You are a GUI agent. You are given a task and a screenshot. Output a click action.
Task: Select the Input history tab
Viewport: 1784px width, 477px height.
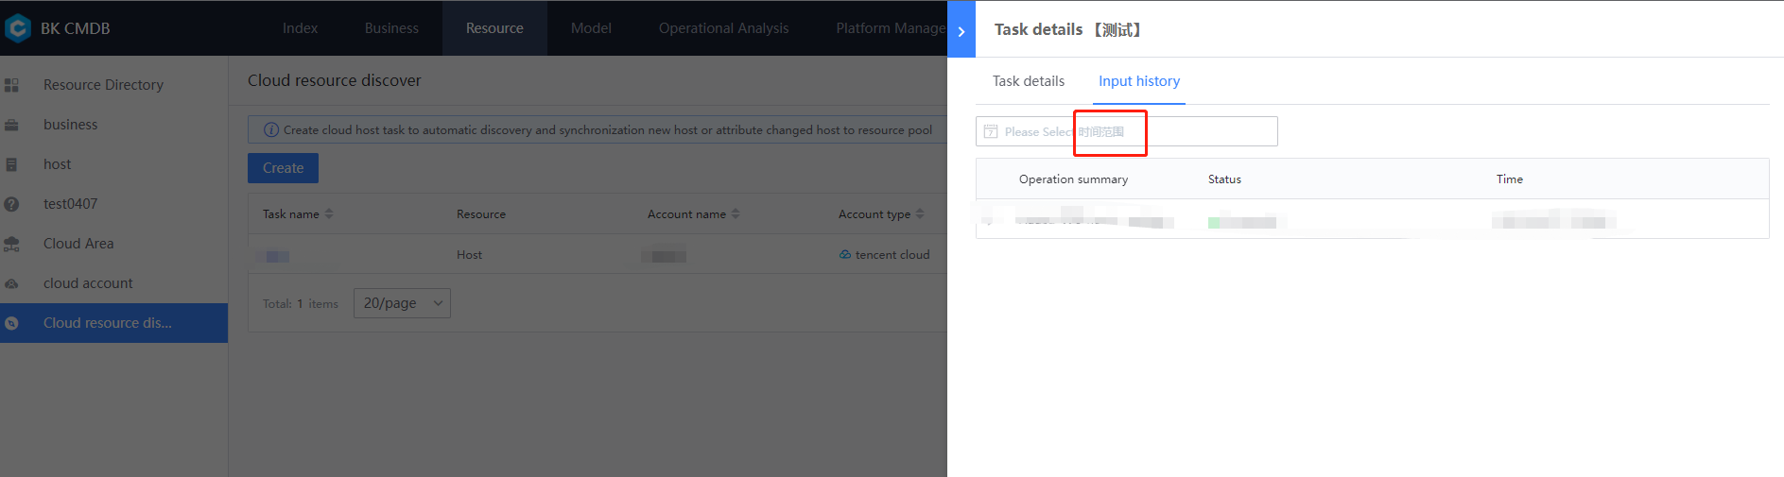coord(1139,81)
